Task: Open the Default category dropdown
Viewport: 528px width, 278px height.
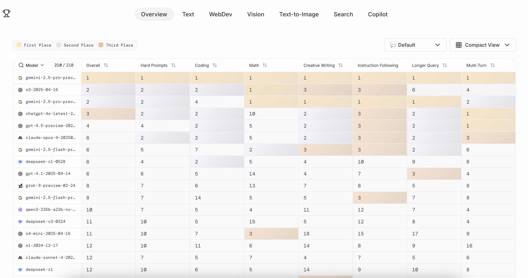Action: coord(415,45)
